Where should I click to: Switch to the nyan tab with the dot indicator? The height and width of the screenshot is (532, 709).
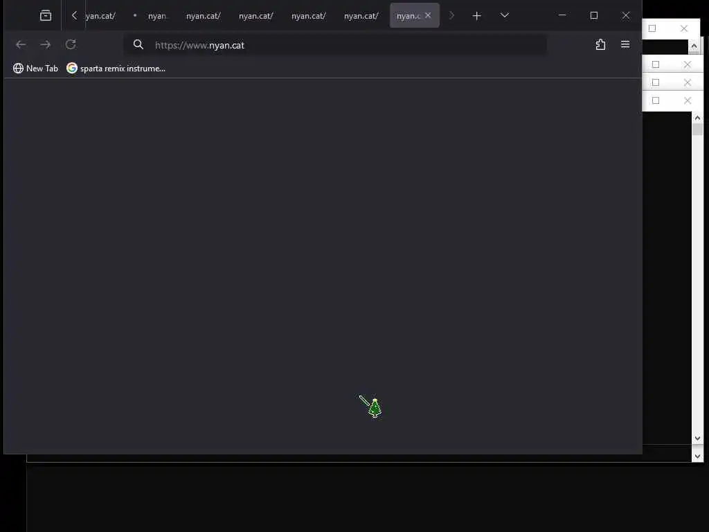coord(152,16)
